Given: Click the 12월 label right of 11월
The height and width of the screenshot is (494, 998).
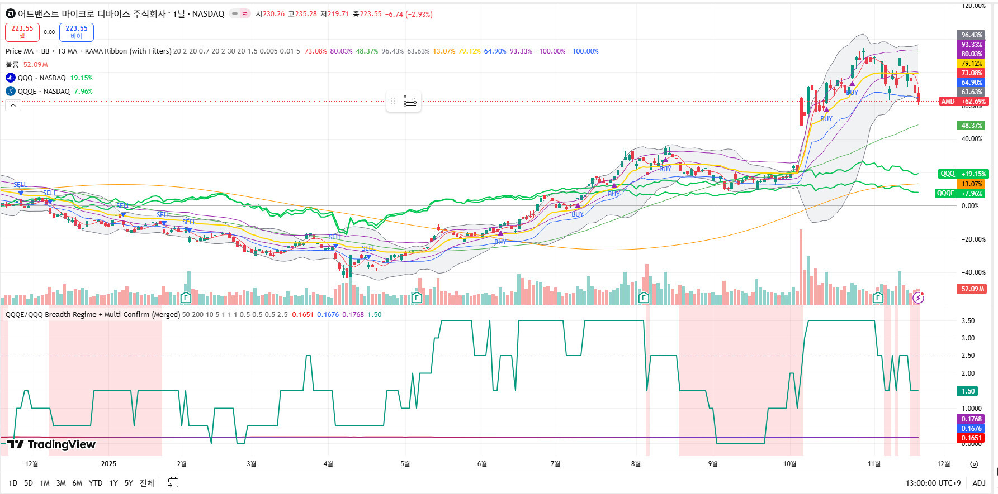Looking at the screenshot, I should pos(944,464).
